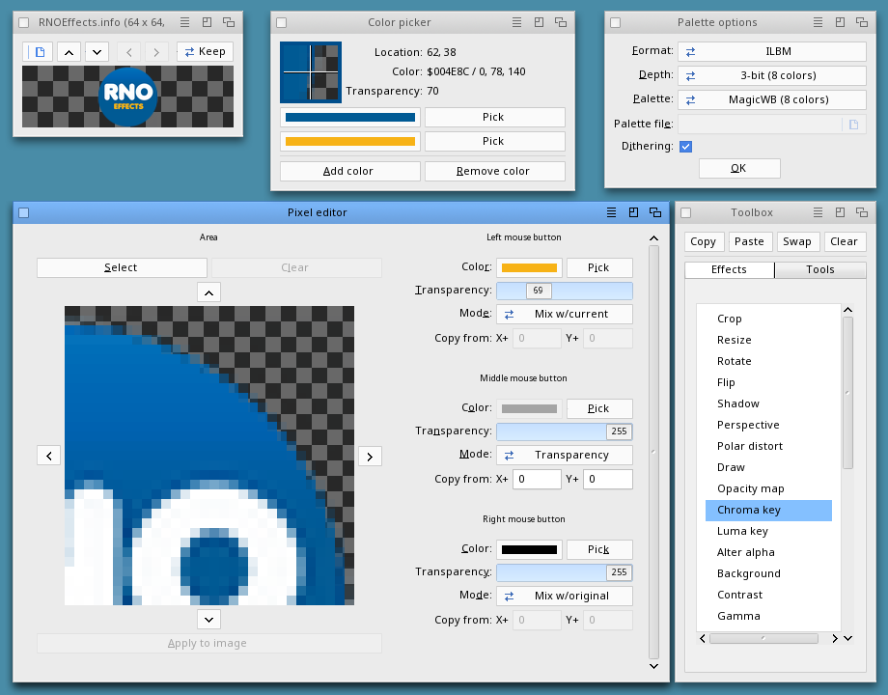Toggle the Dithering checkbox

click(685, 147)
